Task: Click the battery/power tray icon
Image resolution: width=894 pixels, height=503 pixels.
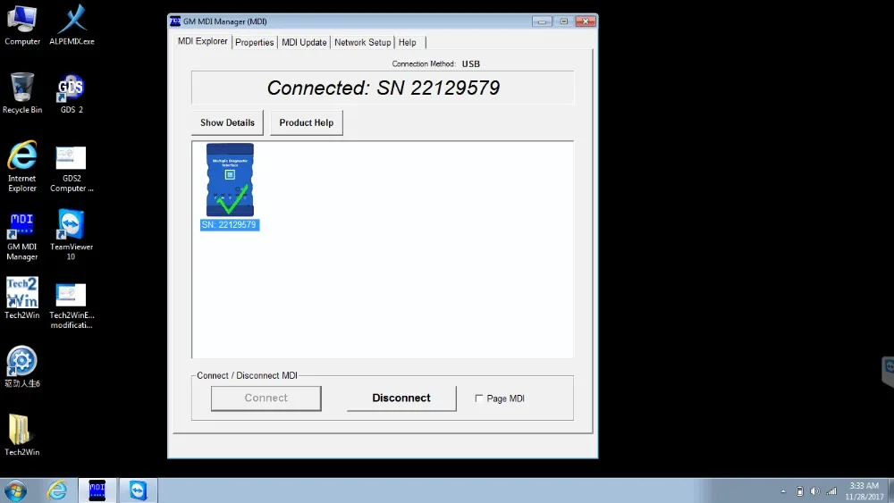Action: click(799, 491)
